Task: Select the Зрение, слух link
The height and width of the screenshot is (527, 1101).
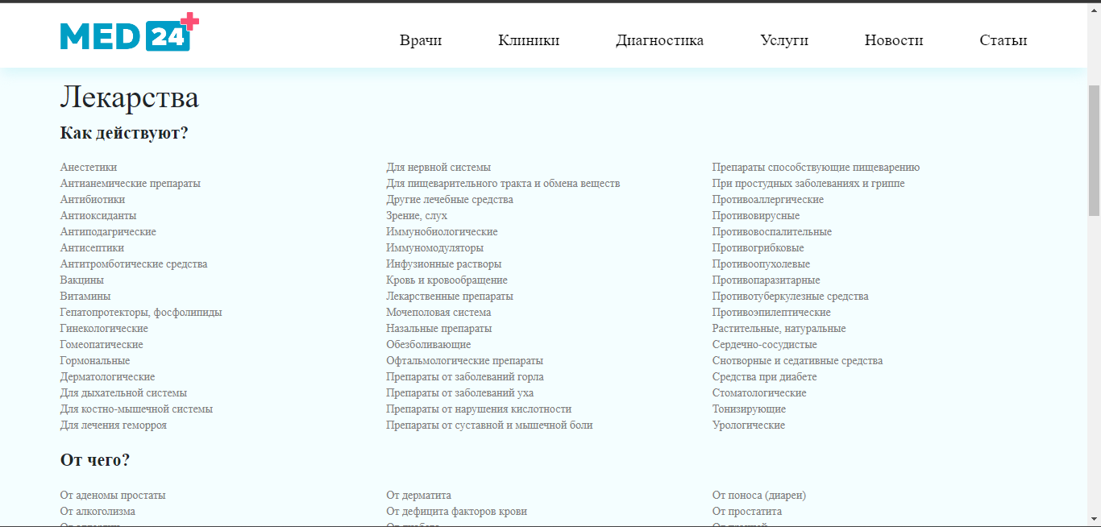Action: click(417, 216)
